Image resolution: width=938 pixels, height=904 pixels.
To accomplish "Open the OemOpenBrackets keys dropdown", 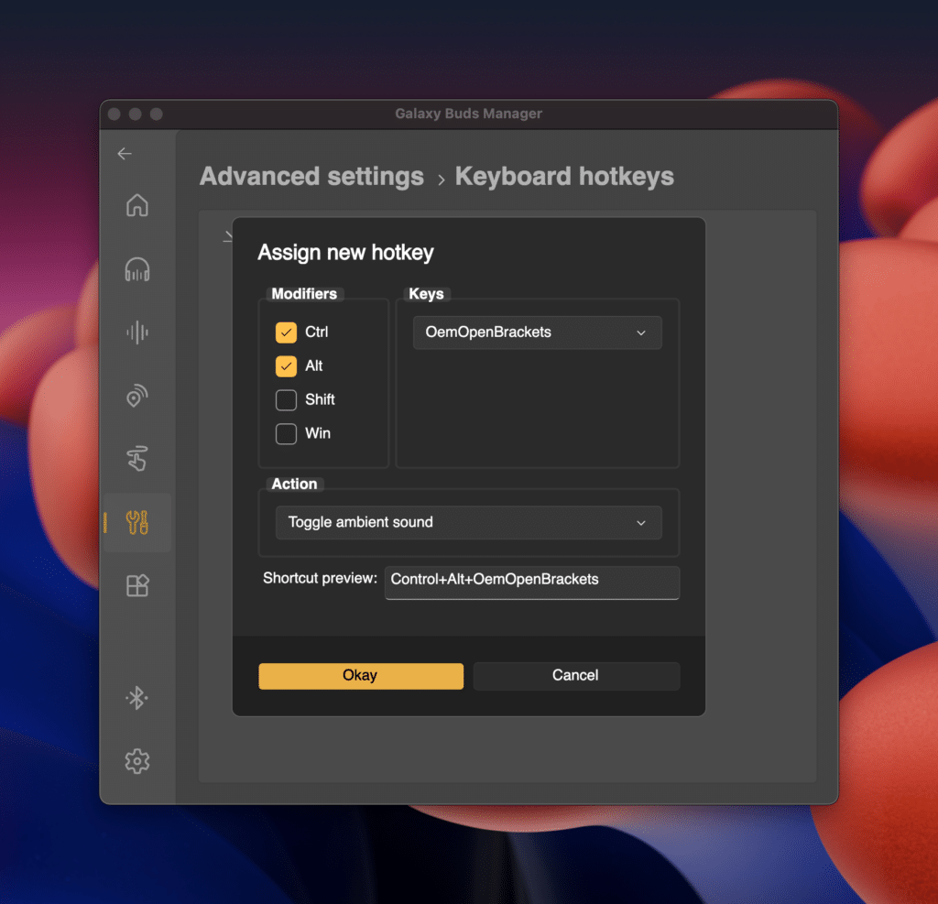I will pos(537,332).
